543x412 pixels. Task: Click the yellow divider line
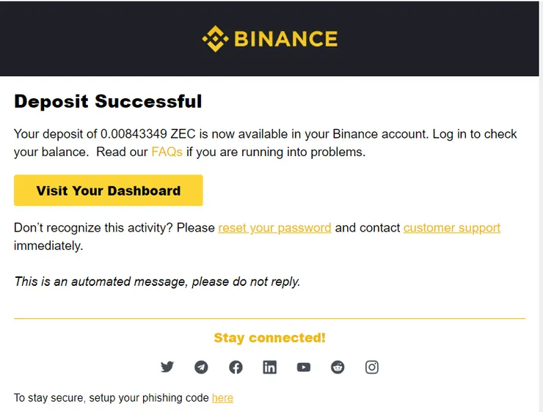point(269,318)
